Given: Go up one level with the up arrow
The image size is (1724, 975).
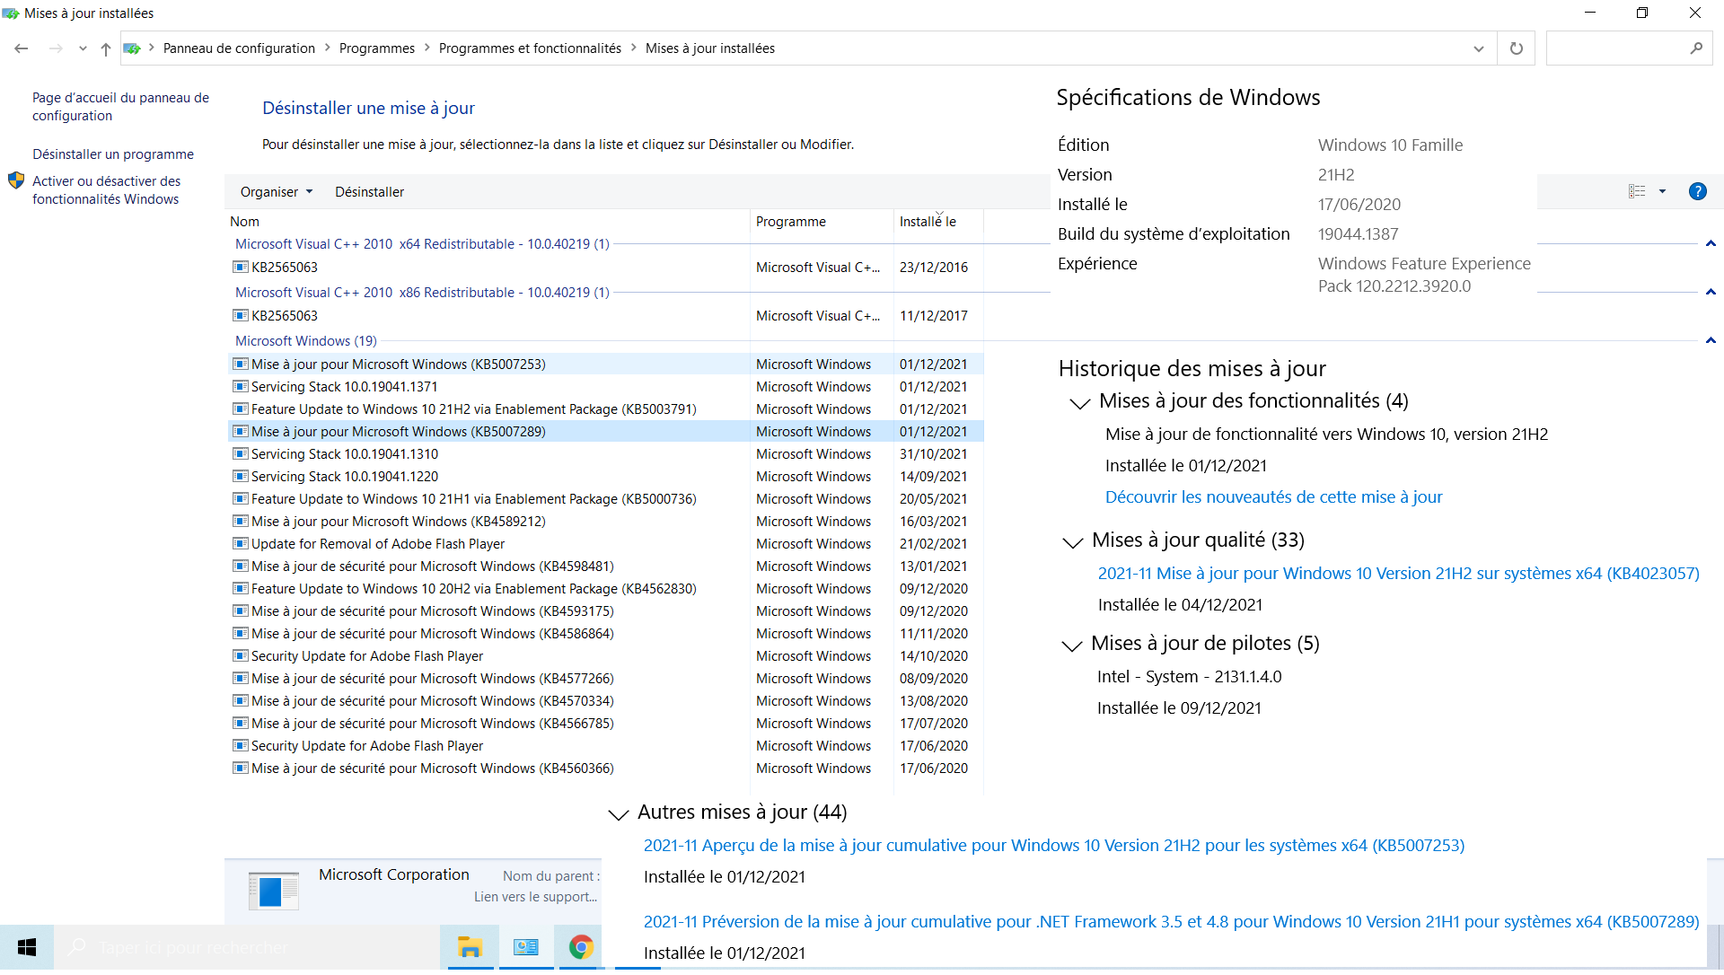Looking at the screenshot, I should pos(106,48).
